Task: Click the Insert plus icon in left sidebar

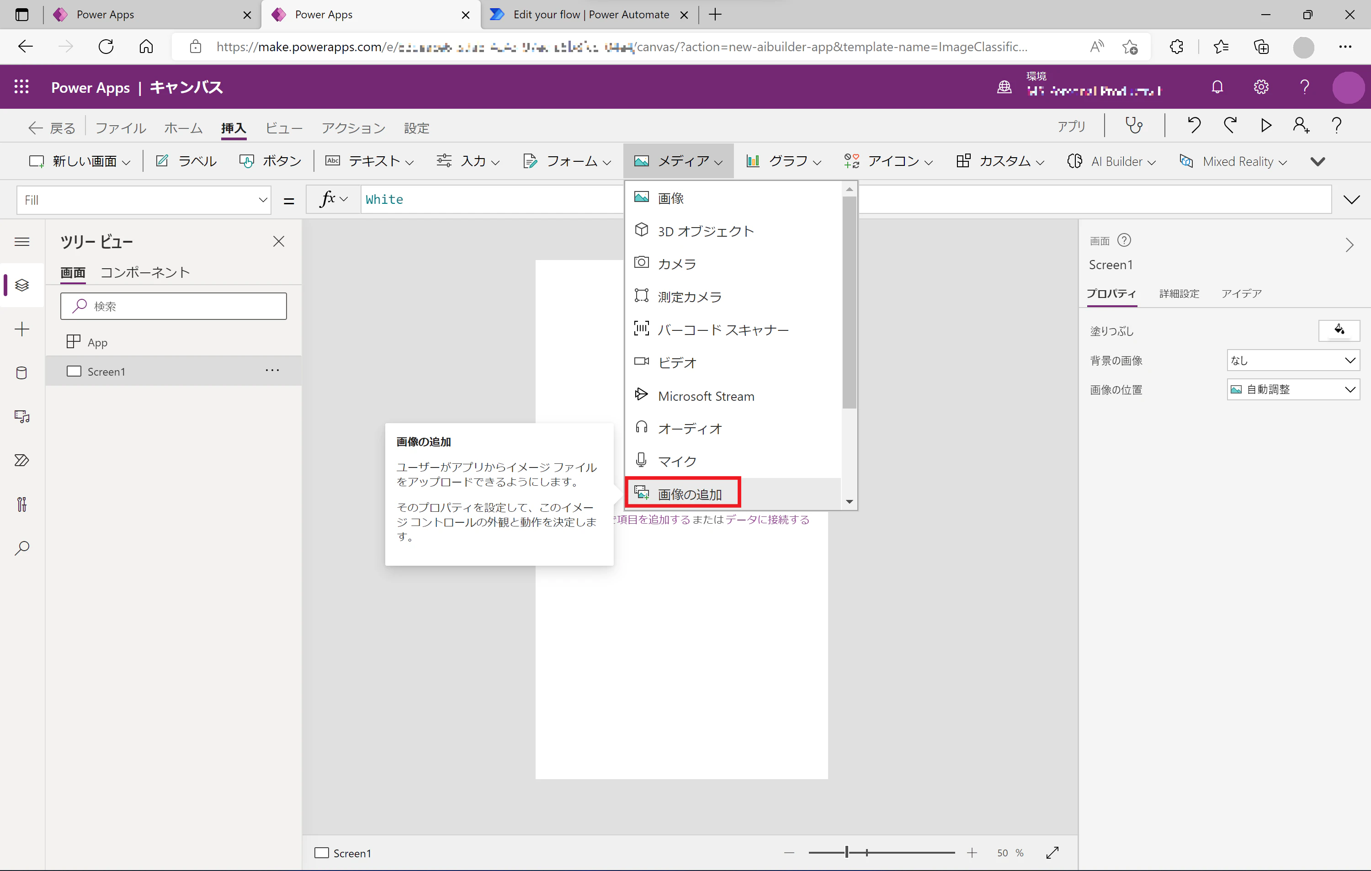Action: (21, 329)
